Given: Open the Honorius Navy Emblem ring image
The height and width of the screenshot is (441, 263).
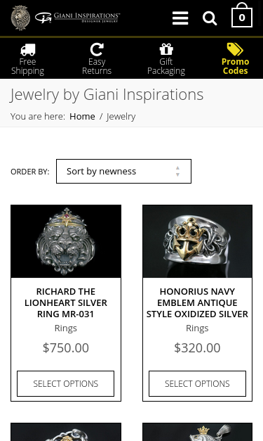Looking at the screenshot, I should click(197, 241).
